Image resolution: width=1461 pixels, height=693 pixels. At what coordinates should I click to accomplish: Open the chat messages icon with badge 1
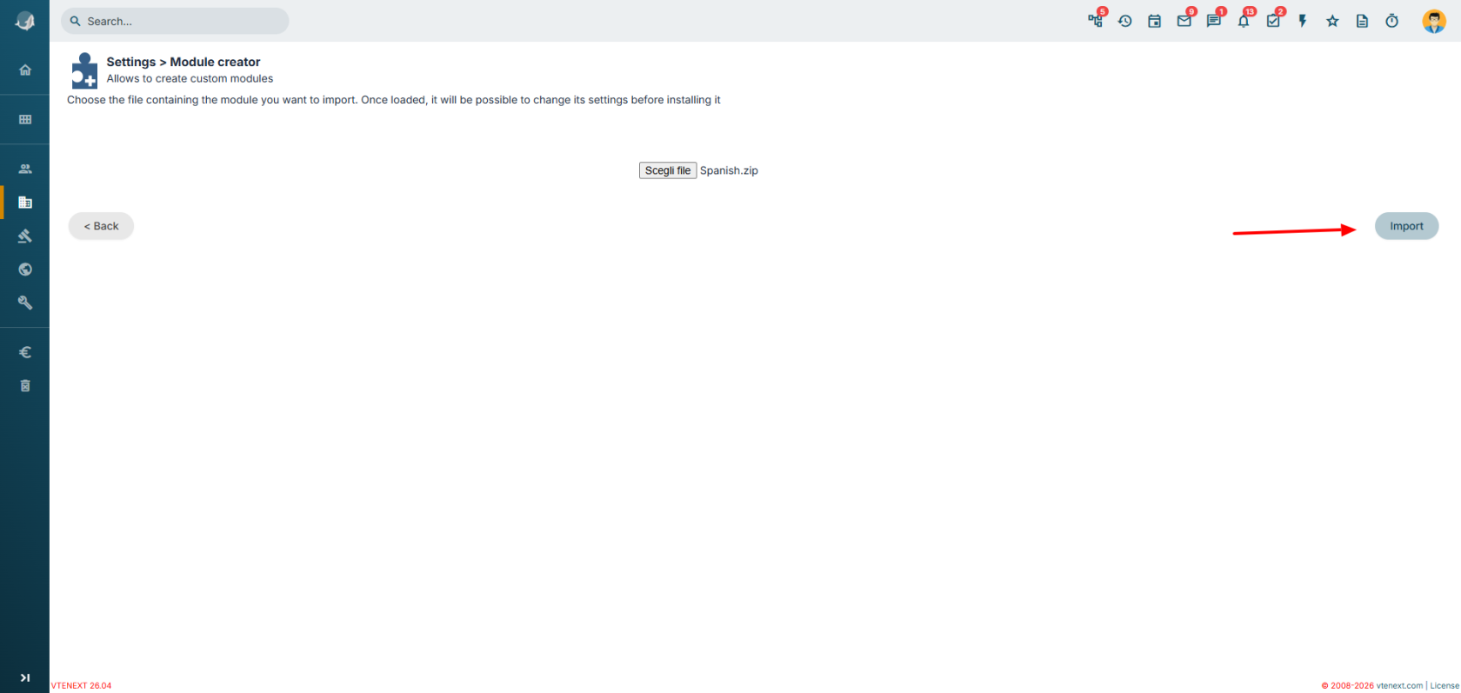[1214, 21]
